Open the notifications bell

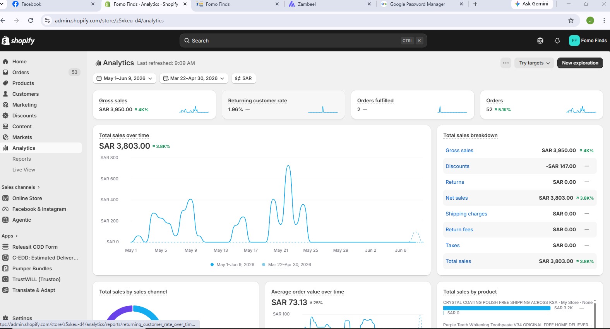(x=557, y=41)
